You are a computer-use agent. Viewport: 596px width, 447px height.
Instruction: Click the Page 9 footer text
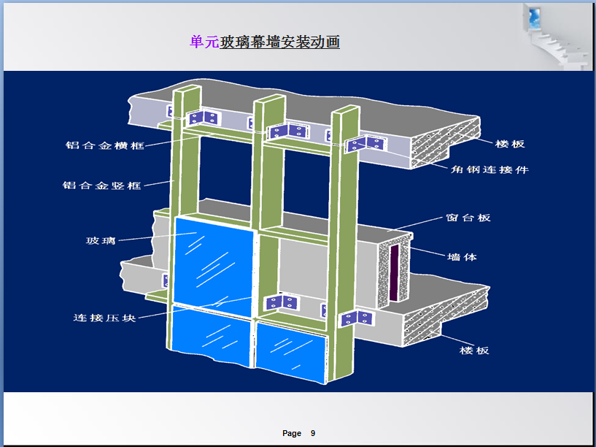pyautogui.click(x=298, y=433)
